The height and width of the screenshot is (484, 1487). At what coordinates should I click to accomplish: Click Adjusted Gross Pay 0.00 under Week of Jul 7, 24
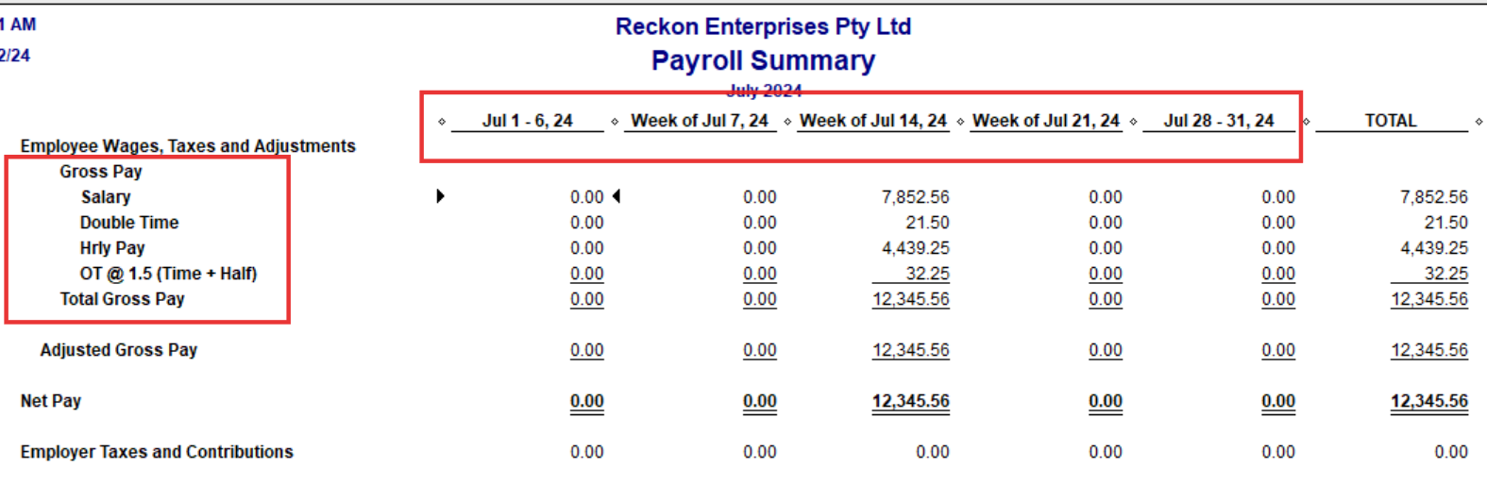pos(760,350)
